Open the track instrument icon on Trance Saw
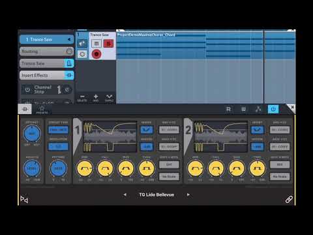Screen dimensions: 313x235 82,44
